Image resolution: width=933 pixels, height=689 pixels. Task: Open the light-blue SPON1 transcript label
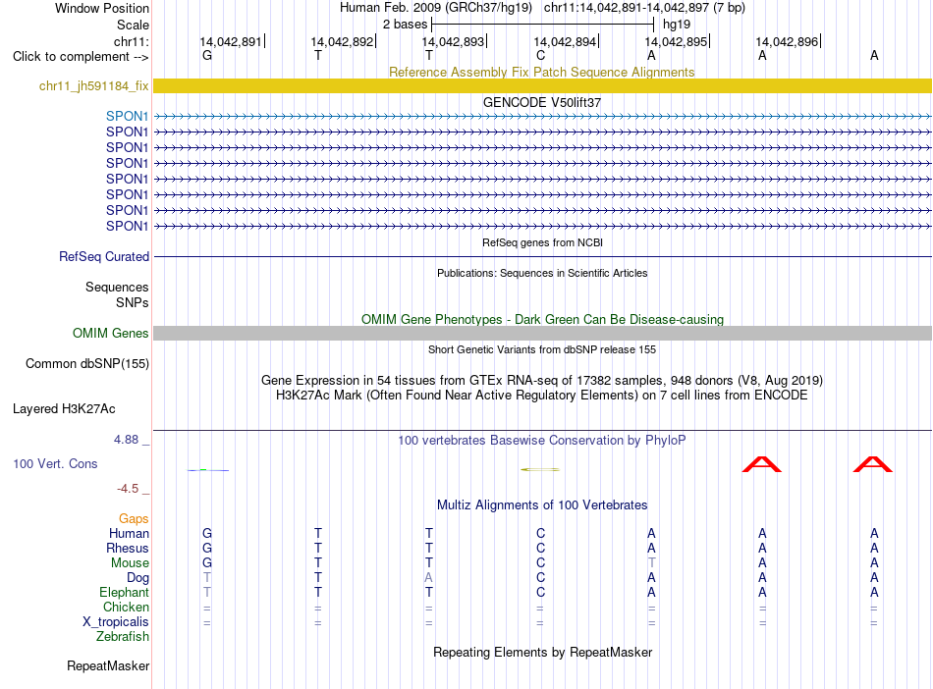[128, 116]
